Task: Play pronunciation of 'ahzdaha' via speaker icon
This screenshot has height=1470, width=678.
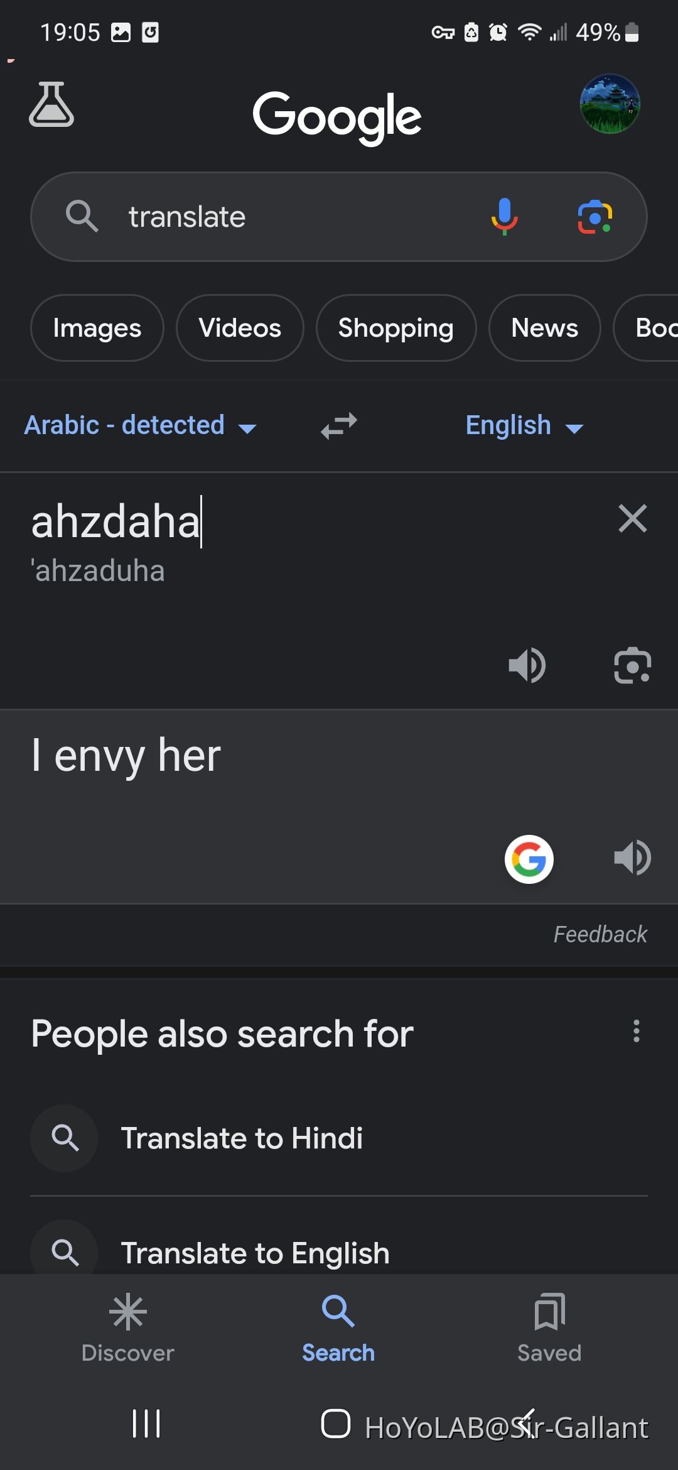Action: click(528, 665)
